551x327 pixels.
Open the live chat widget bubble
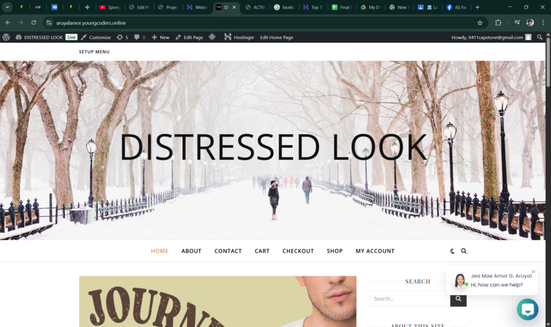tap(527, 310)
